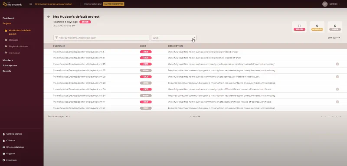
Task: Click the info icon on the openssl_privatekey row
Action: 337,64
